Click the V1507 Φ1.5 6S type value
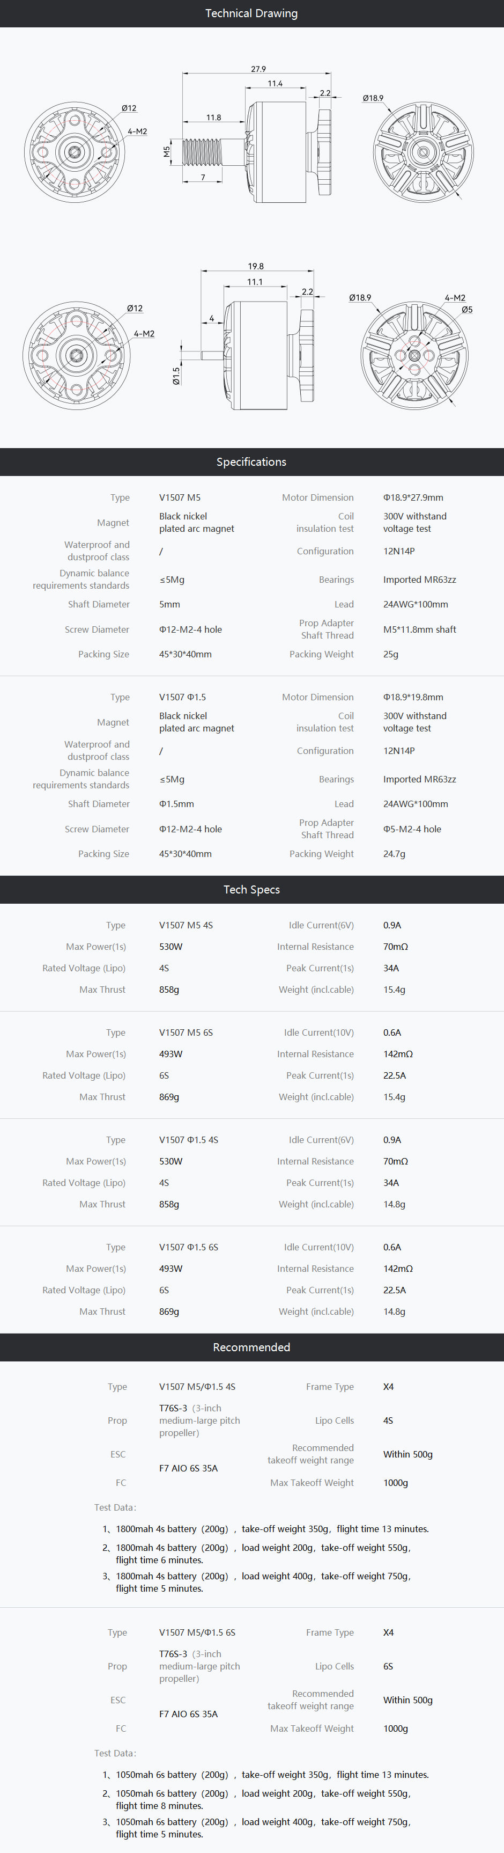 click(188, 1247)
